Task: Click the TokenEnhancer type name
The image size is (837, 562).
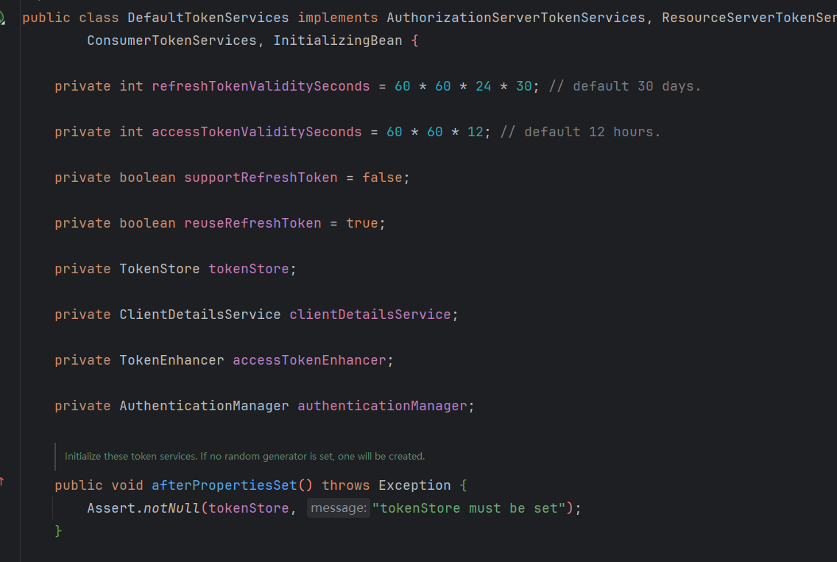Action: 172,360
